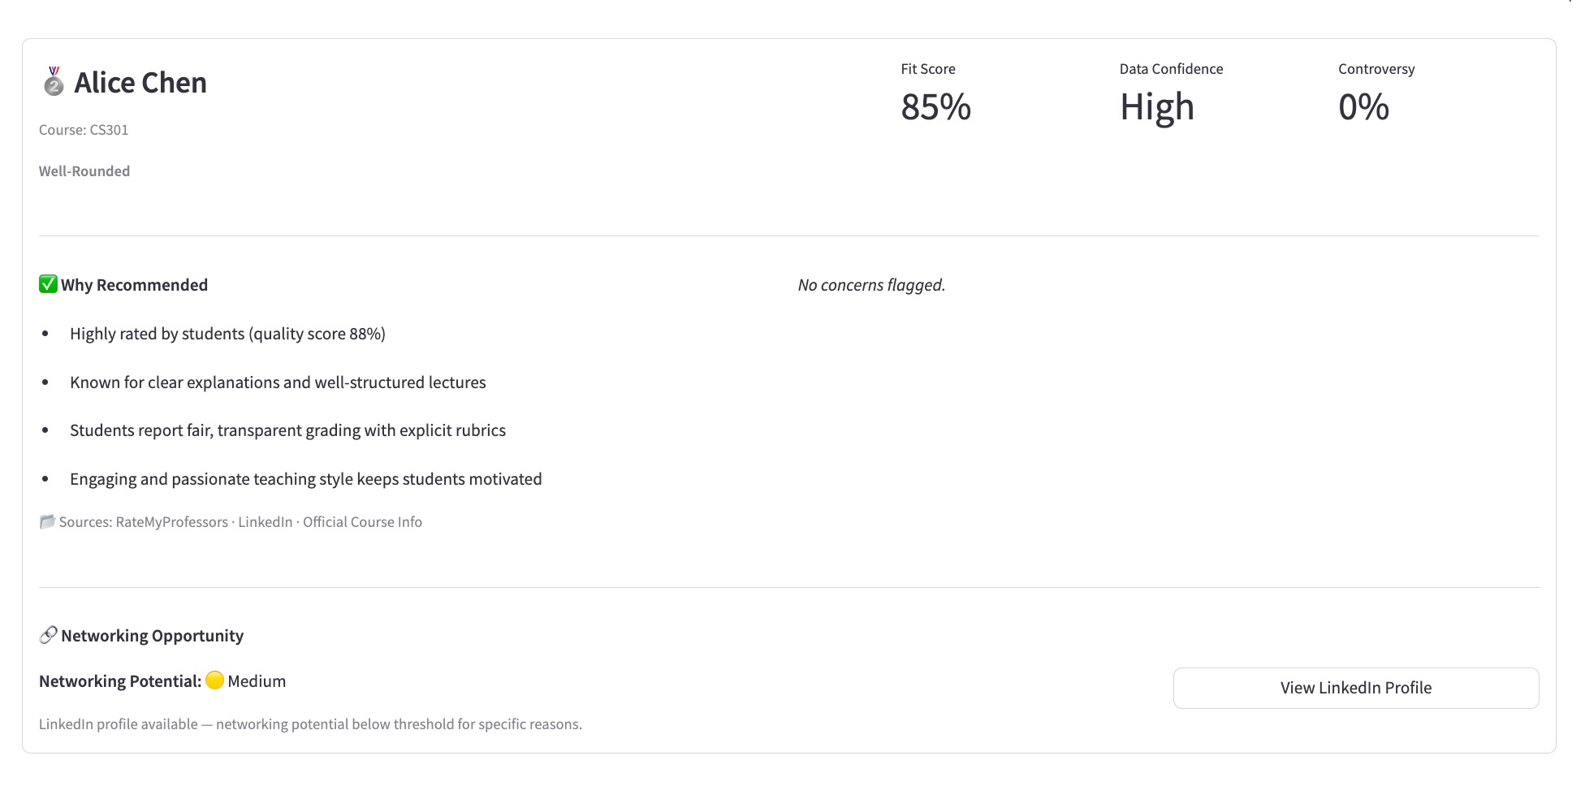Viewport: 1585px width, 786px height.
Task: Click the Data Confidence High value
Action: coord(1156,107)
